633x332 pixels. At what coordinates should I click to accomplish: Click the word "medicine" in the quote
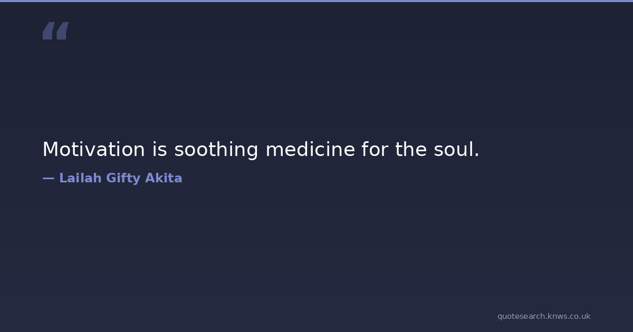point(310,150)
